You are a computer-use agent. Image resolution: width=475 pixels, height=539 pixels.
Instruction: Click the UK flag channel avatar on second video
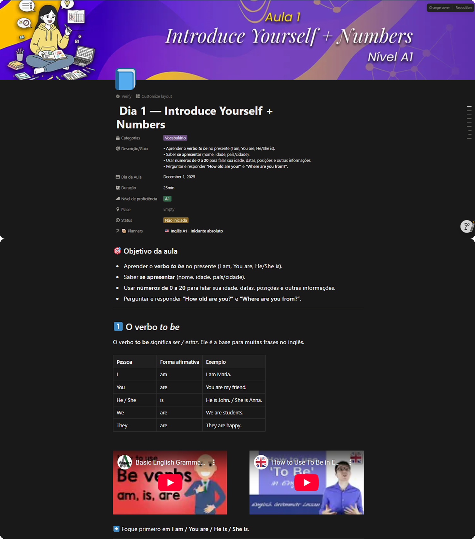261,462
